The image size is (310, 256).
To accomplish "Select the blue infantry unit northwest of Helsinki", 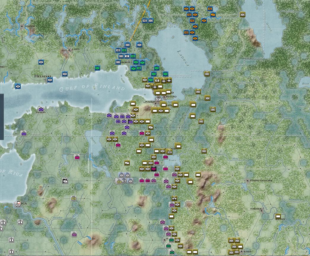I will tap(41, 62).
